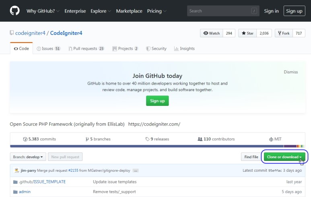
Task: Open the latest commit 95effac hash
Action: tap(275, 171)
